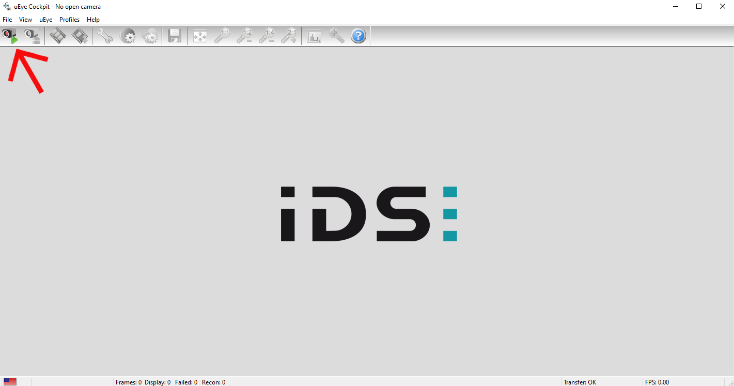Click the first film strip toolbar icon

coord(57,36)
